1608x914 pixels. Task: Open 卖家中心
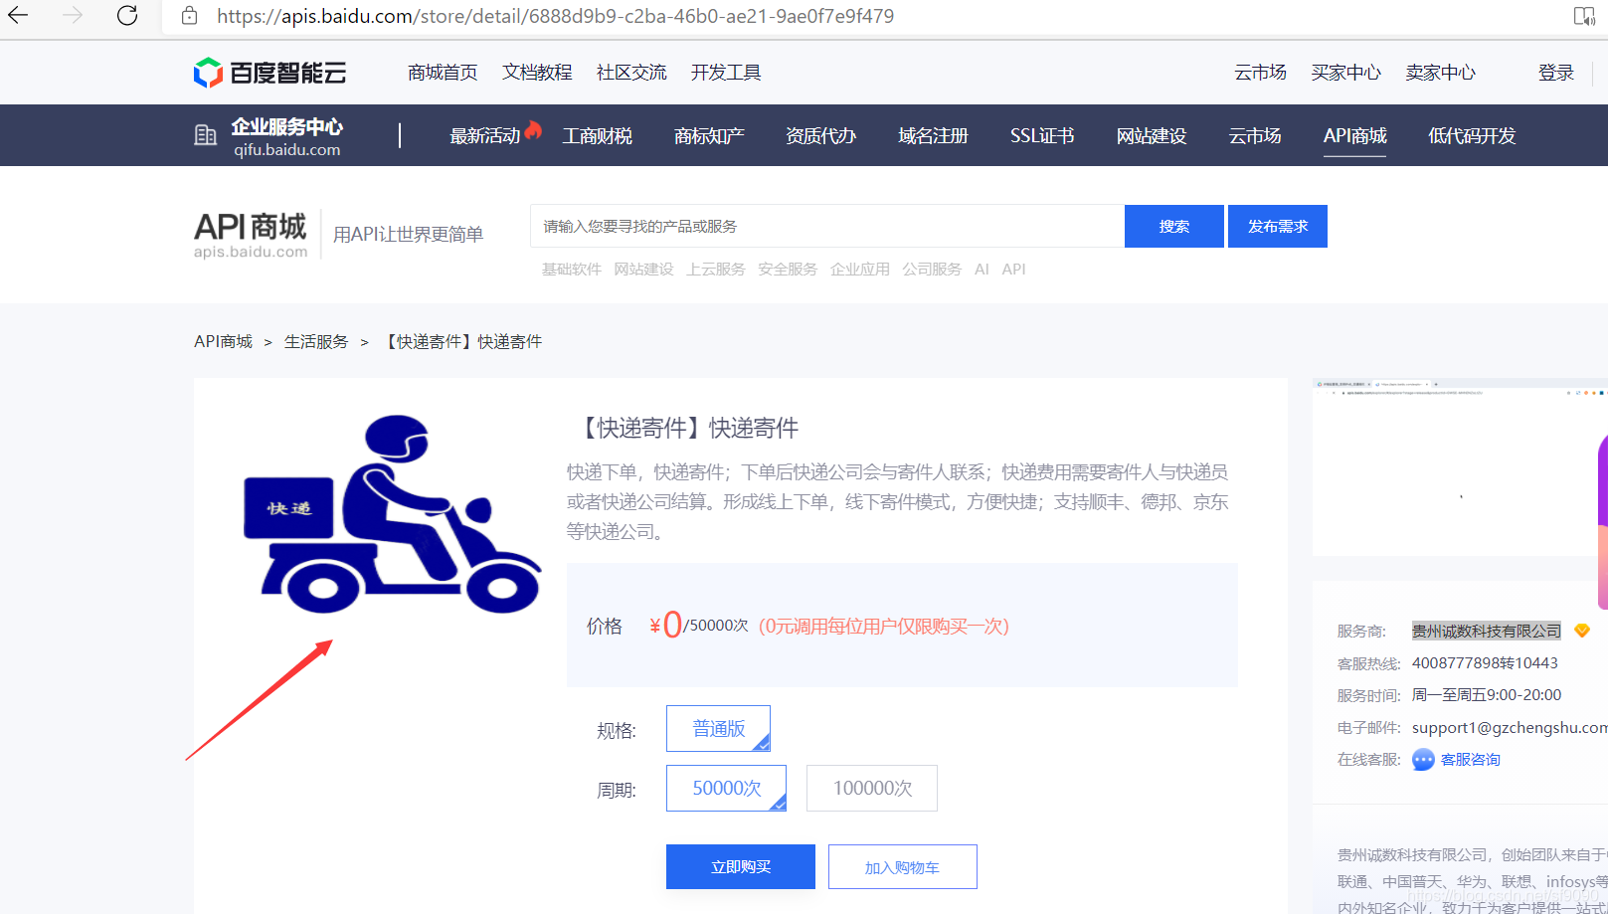pos(1440,73)
